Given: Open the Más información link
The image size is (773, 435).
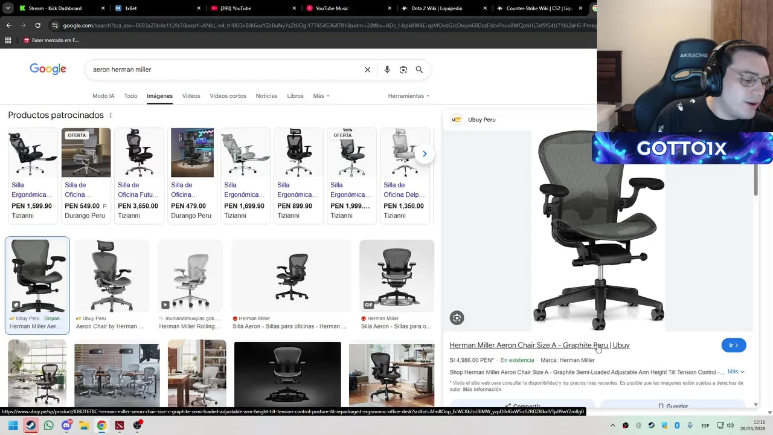Looking at the screenshot, I should click(x=482, y=390).
